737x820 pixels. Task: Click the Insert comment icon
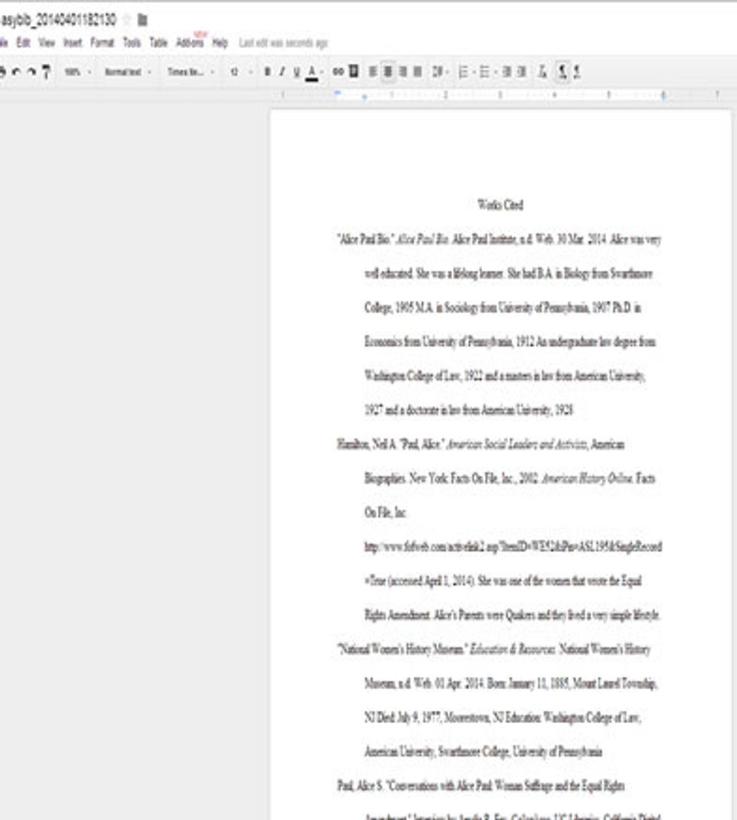[x=353, y=71]
